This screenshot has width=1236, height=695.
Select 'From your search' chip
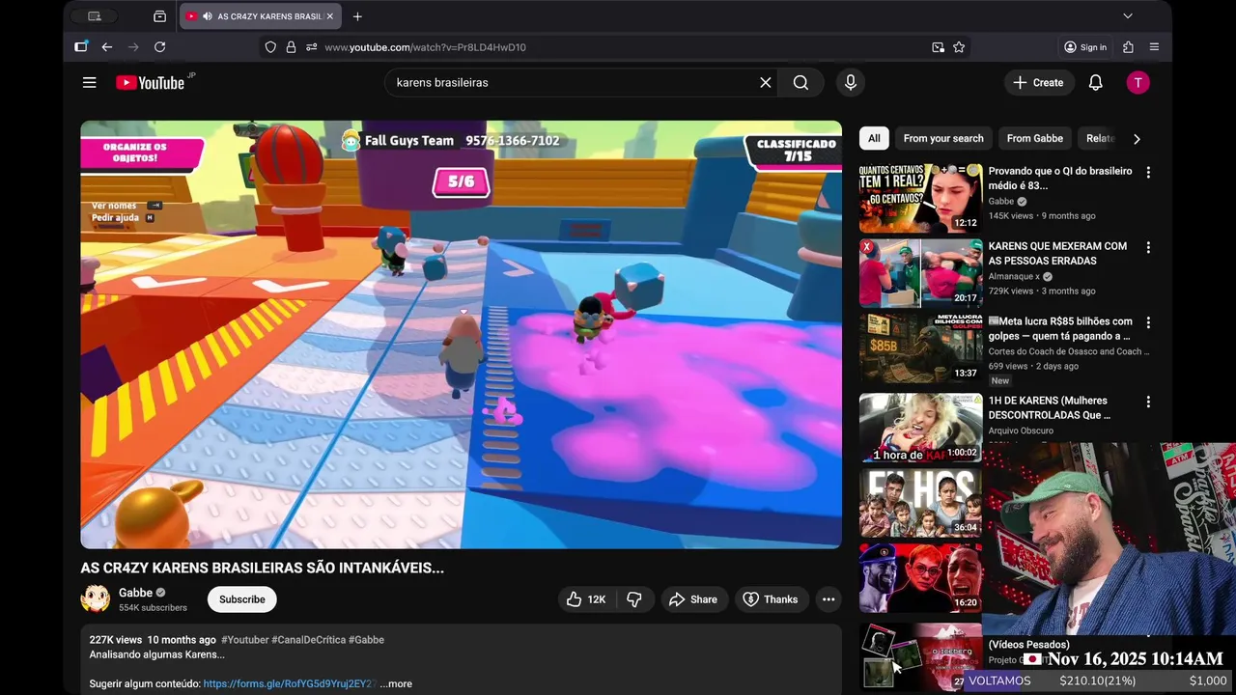point(943,139)
